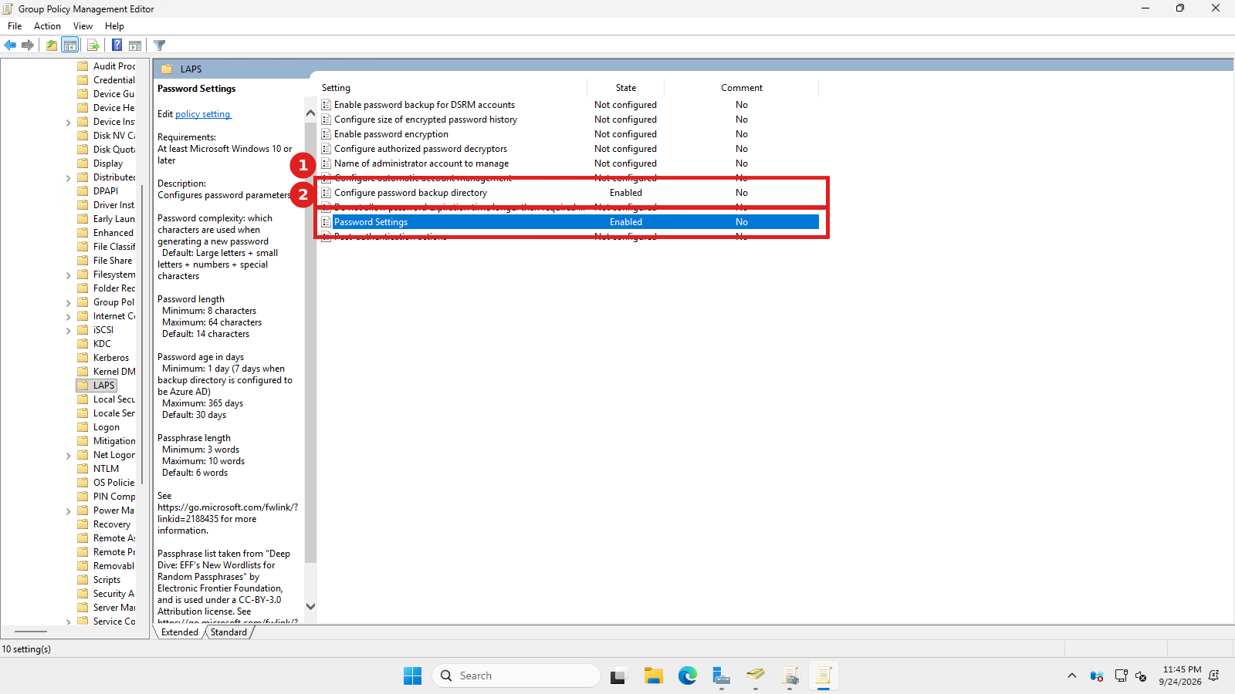Click Enabled state of Configure password backup directory
The height and width of the screenshot is (694, 1235).
click(626, 193)
